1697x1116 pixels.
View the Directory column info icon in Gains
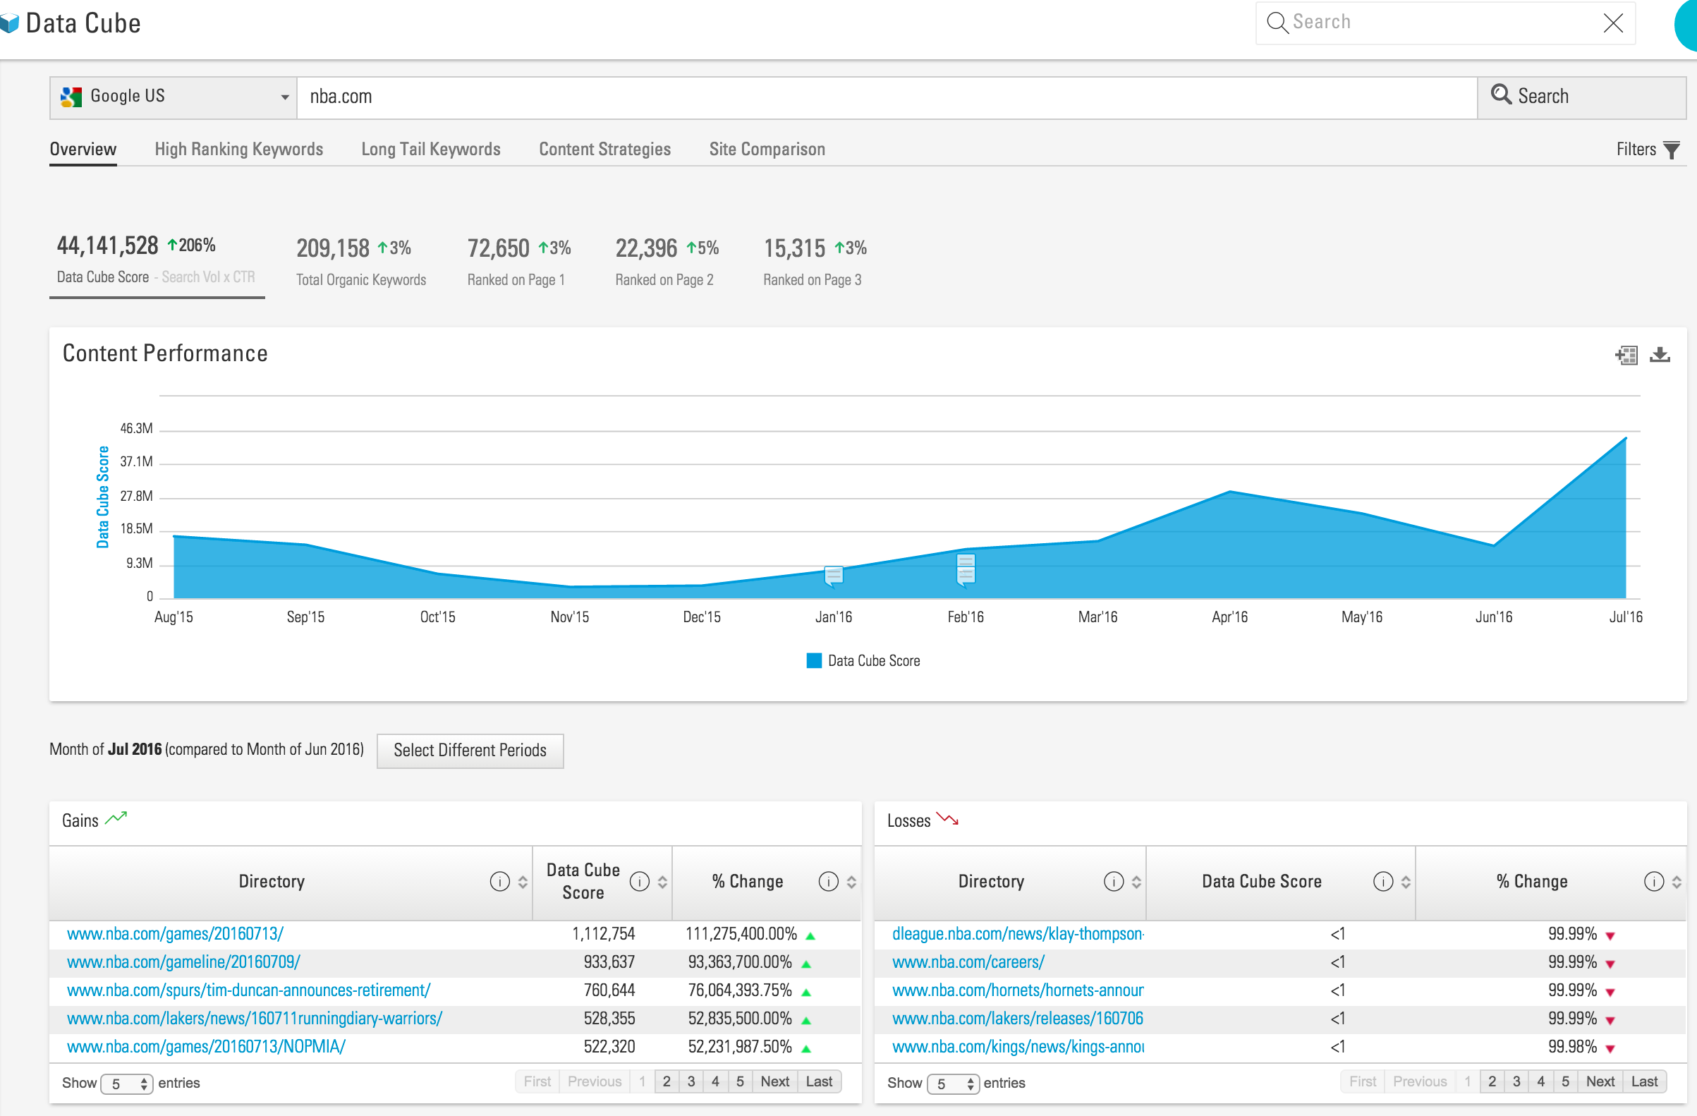pyautogui.click(x=500, y=881)
